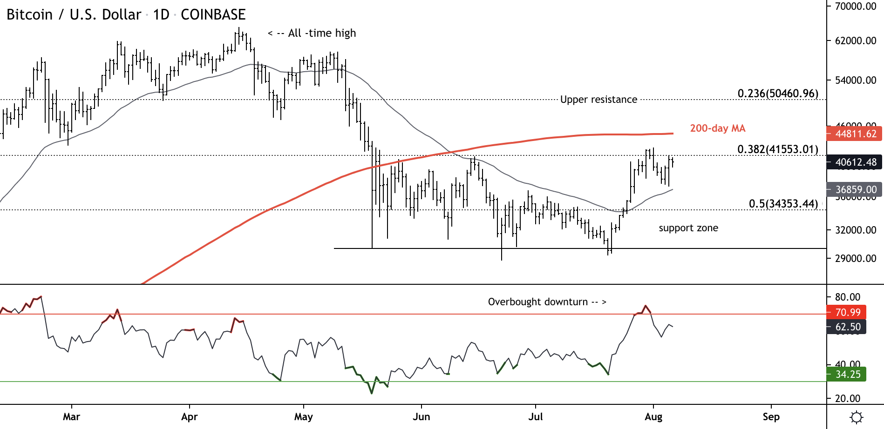The width and height of the screenshot is (884, 429).
Task: Select the 200-day MA text label
Action: pos(717,128)
